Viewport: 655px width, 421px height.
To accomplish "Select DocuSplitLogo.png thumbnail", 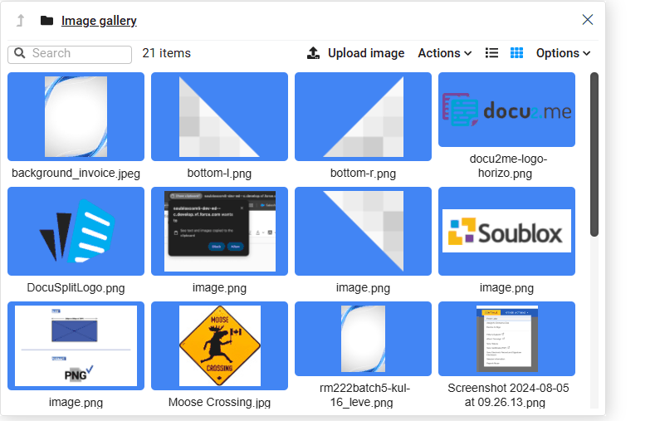I will pyautogui.click(x=76, y=231).
